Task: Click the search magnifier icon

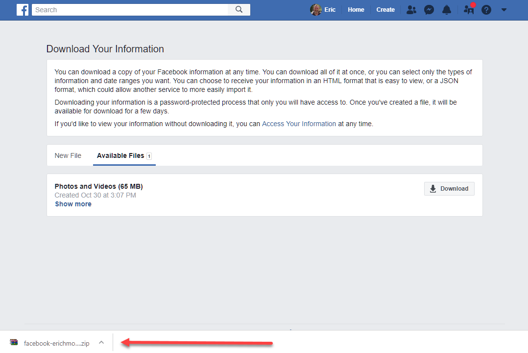Action: coord(239,9)
